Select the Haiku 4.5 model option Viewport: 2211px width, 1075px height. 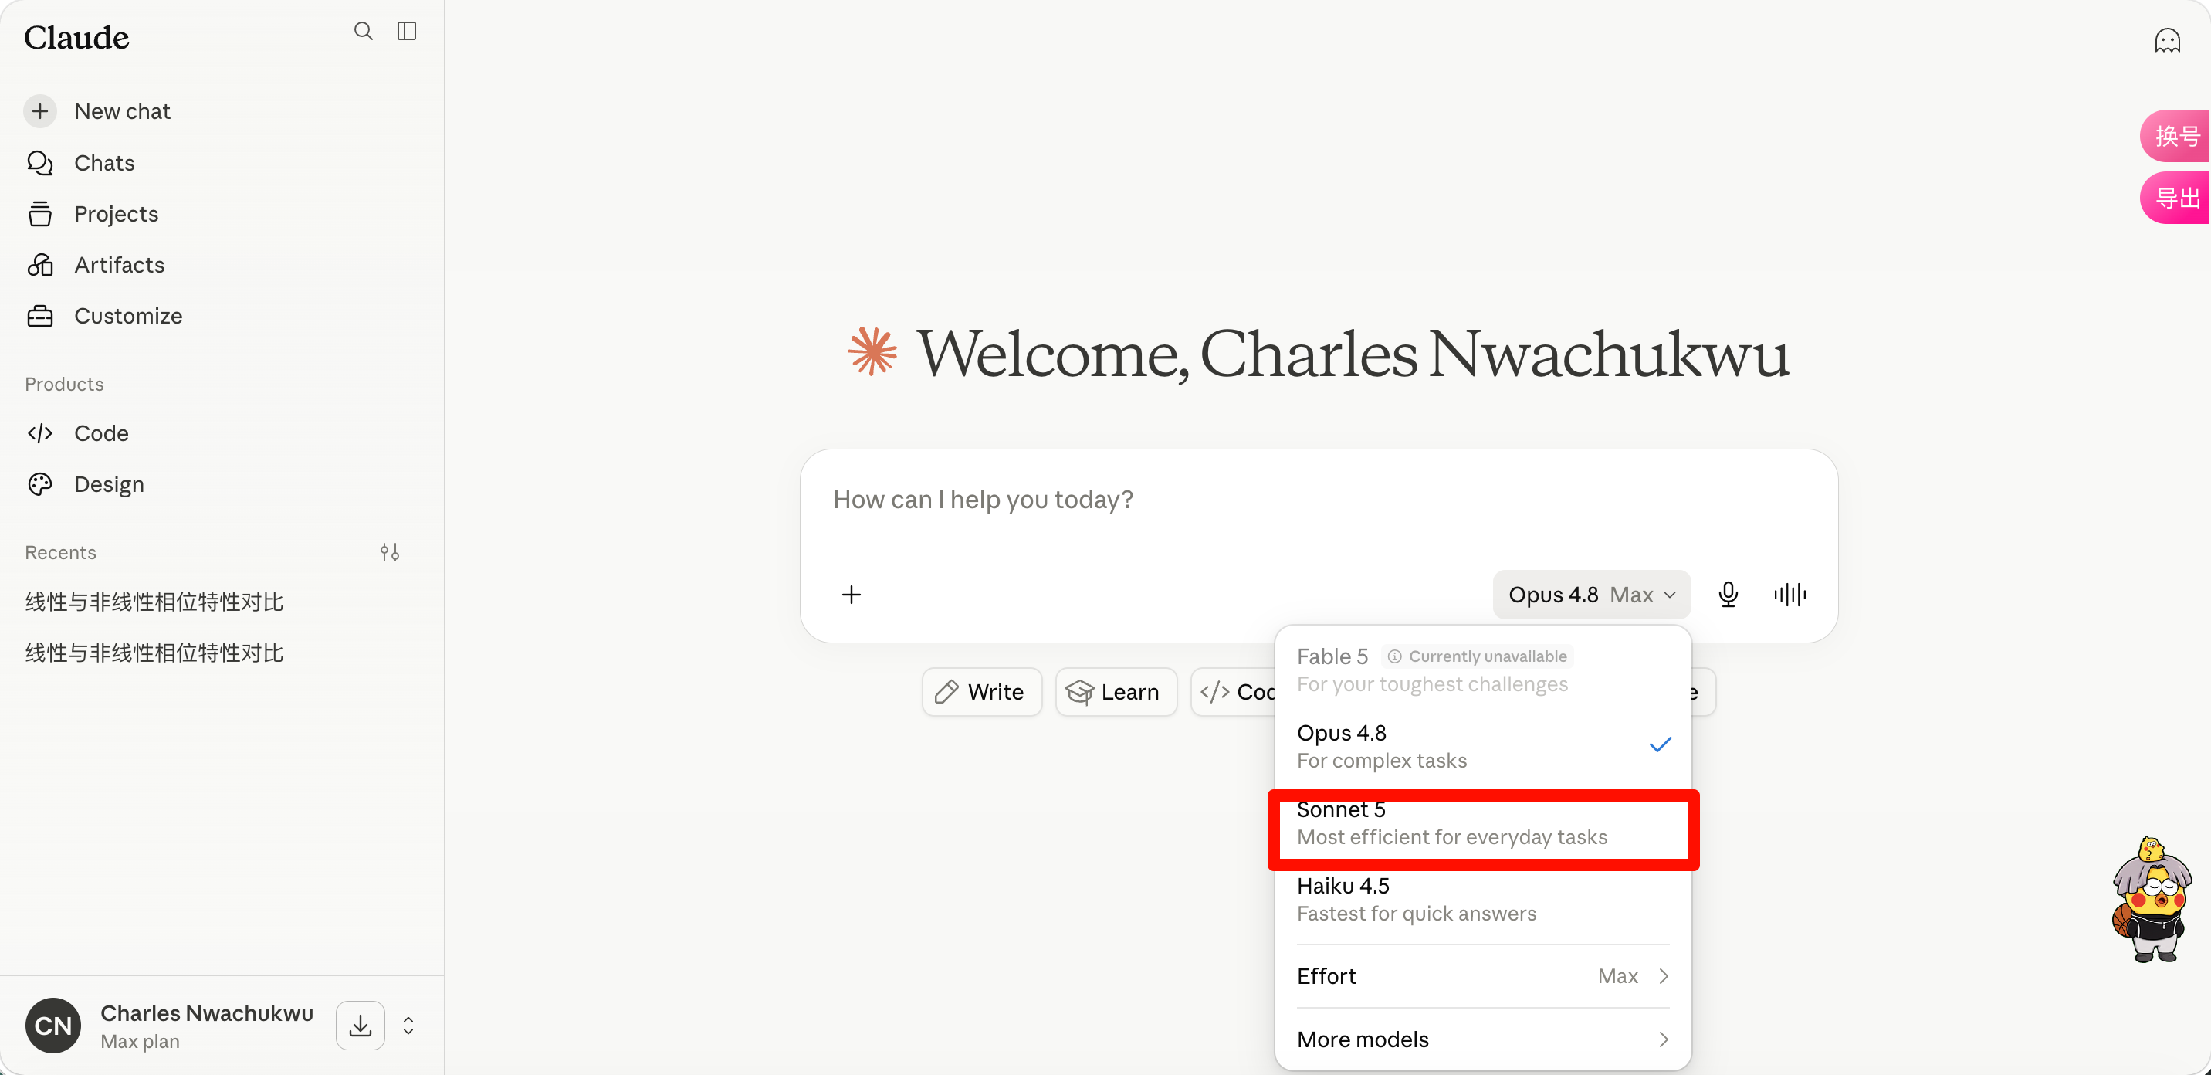(1483, 899)
